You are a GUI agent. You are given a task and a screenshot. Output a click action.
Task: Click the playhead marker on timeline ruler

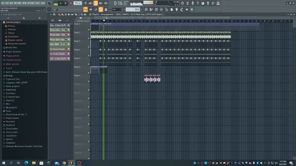click(x=104, y=20)
